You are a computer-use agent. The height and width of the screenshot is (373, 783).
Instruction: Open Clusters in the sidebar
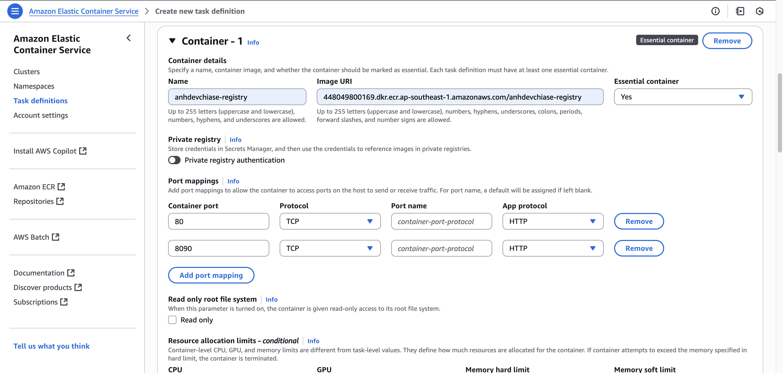tap(27, 72)
